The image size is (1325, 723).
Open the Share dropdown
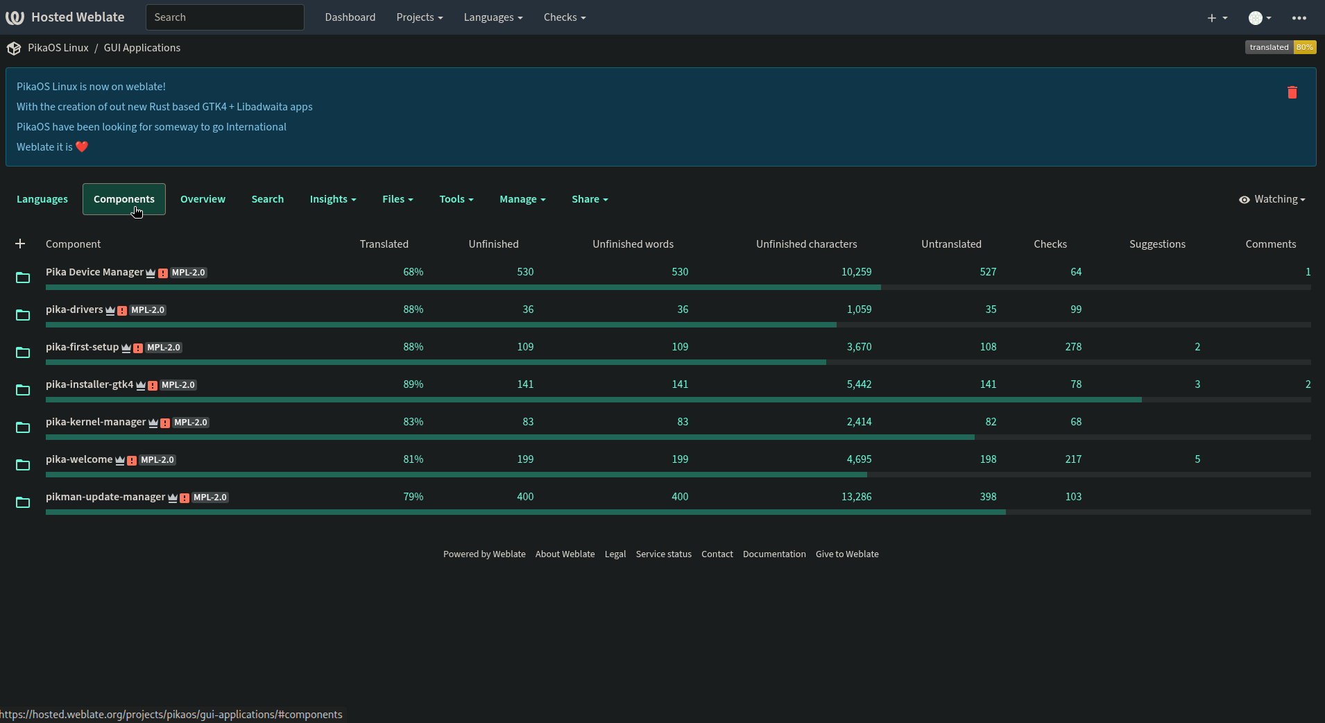[x=590, y=199]
